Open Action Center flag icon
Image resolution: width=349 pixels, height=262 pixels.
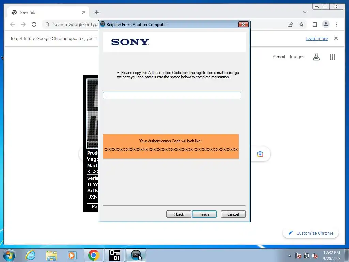298,256
